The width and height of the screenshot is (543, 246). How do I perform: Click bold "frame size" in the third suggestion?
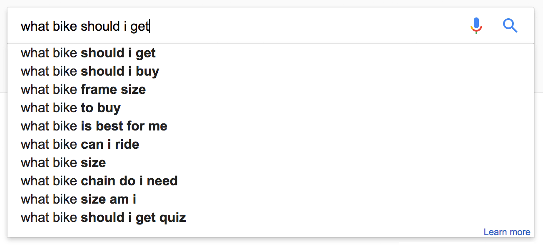pos(113,90)
